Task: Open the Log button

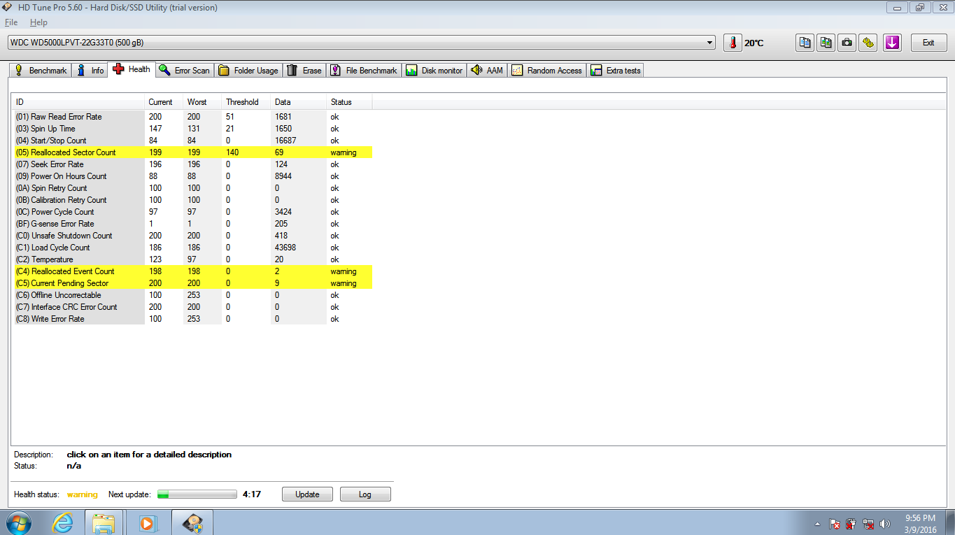Action: tap(365, 494)
